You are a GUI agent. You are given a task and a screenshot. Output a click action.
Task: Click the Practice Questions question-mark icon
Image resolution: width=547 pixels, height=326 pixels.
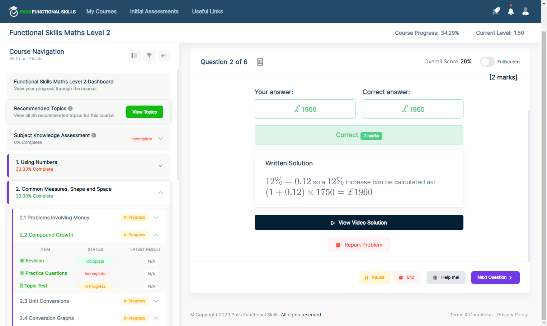tap(22, 273)
